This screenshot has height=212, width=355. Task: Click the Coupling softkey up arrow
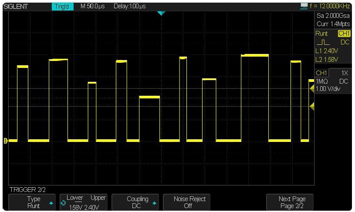coord(154,203)
